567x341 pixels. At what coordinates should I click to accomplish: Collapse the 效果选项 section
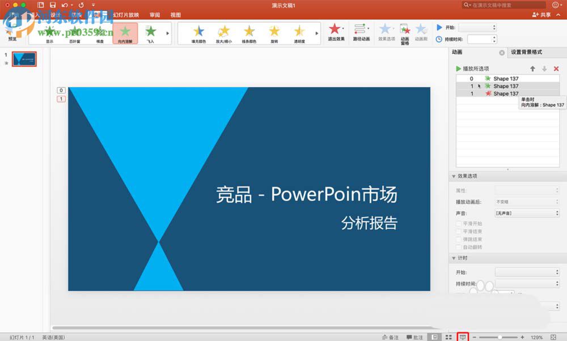[x=454, y=176]
